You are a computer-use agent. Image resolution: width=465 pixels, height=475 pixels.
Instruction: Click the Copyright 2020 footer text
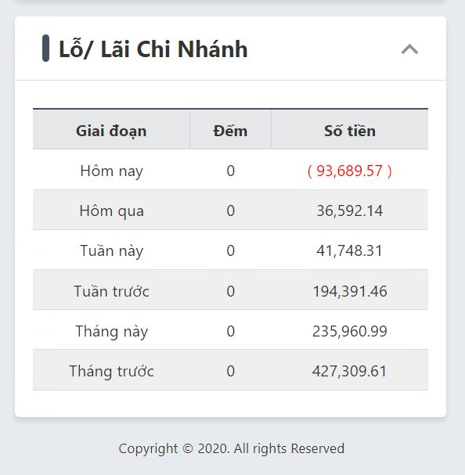232,448
